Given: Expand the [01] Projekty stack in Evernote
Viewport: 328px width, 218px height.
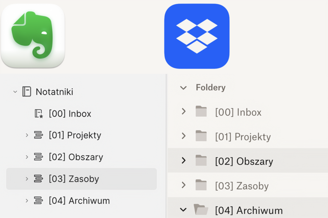Looking at the screenshot, I should point(27,135).
